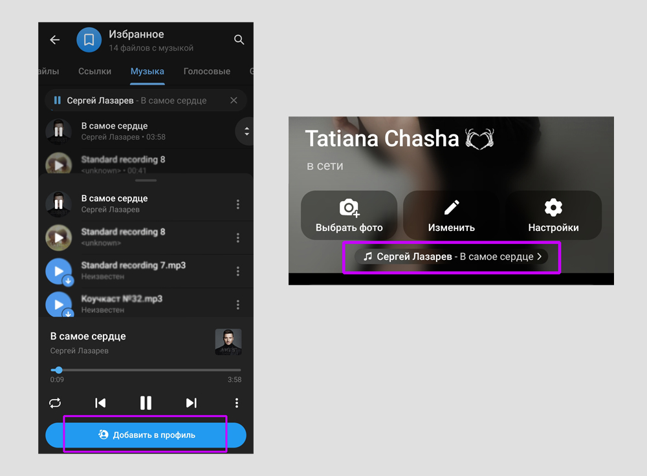Pause В самое сердце in playlist sheet
This screenshot has width=647, height=476.
[x=59, y=204]
